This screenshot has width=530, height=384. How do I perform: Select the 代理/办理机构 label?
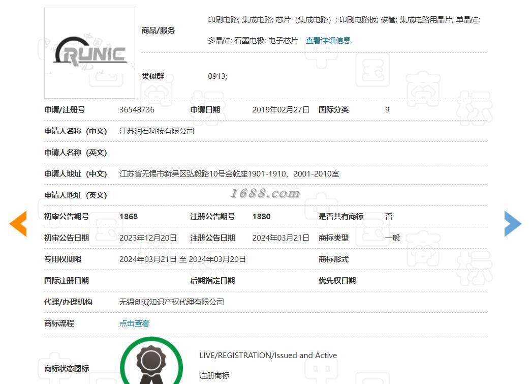(x=68, y=302)
